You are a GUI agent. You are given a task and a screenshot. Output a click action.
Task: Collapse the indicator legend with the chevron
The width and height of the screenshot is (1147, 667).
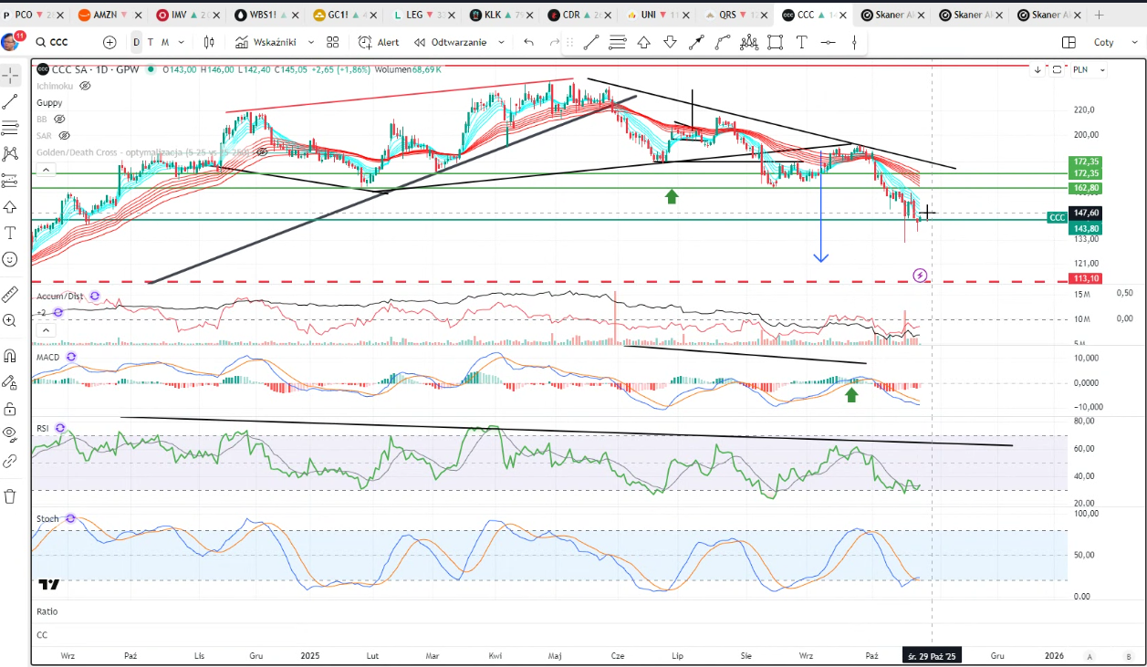46,170
